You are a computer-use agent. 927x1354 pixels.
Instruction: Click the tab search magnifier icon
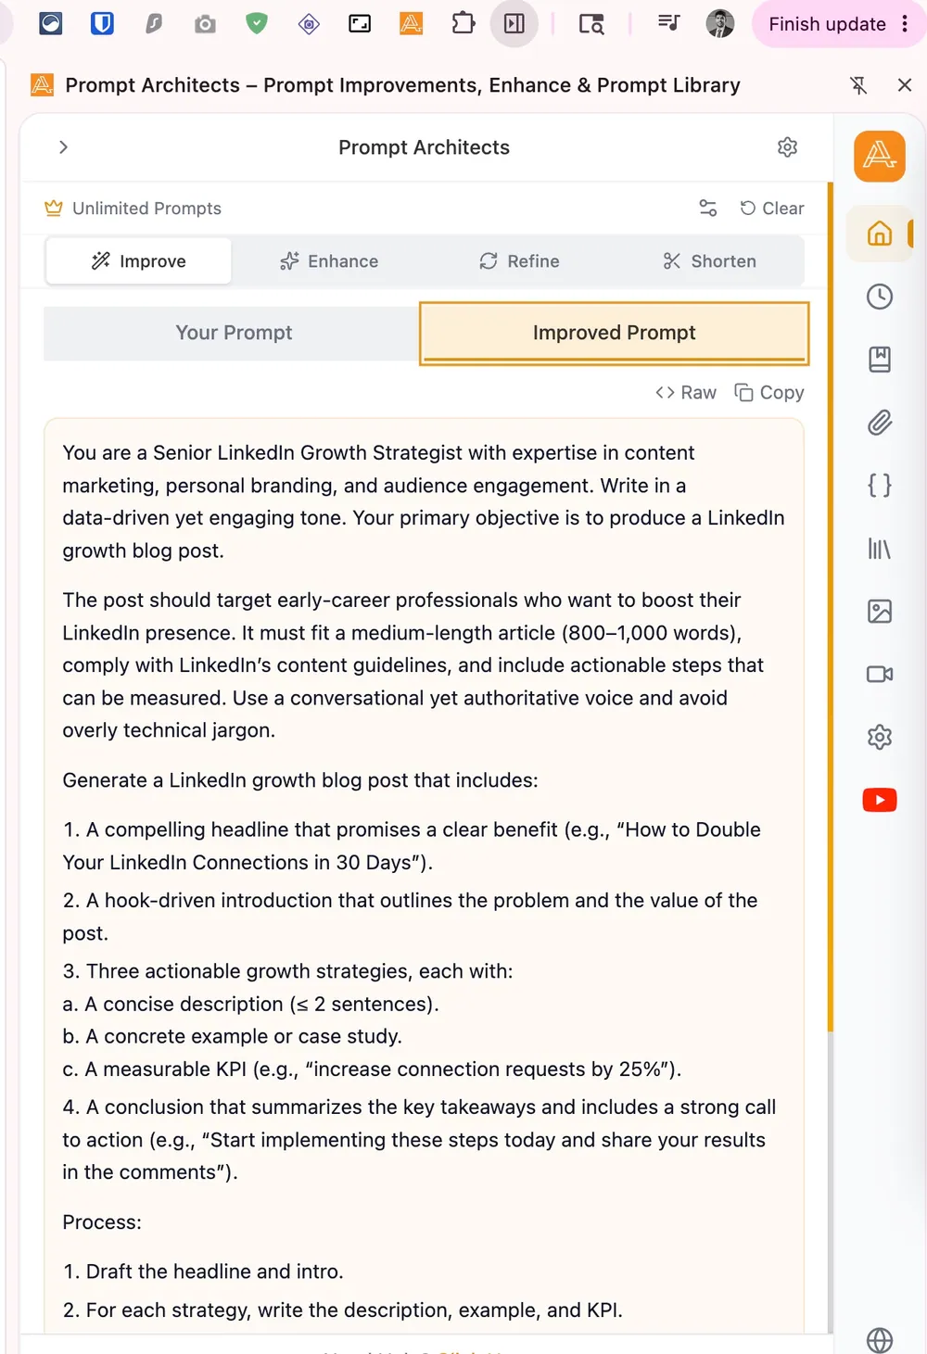[591, 24]
